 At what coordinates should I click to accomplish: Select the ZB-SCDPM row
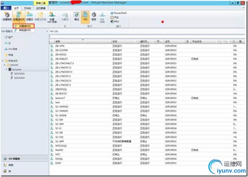(x=147, y=50)
